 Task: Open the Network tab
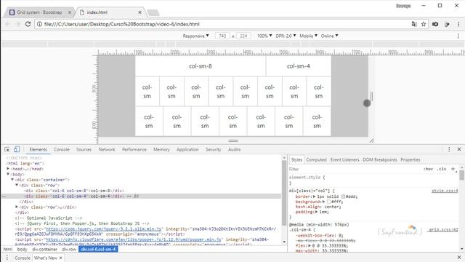(107, 149)
